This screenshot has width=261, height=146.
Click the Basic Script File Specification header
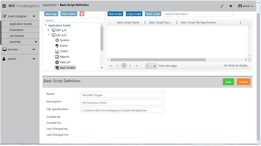click(x=198, y=23)
